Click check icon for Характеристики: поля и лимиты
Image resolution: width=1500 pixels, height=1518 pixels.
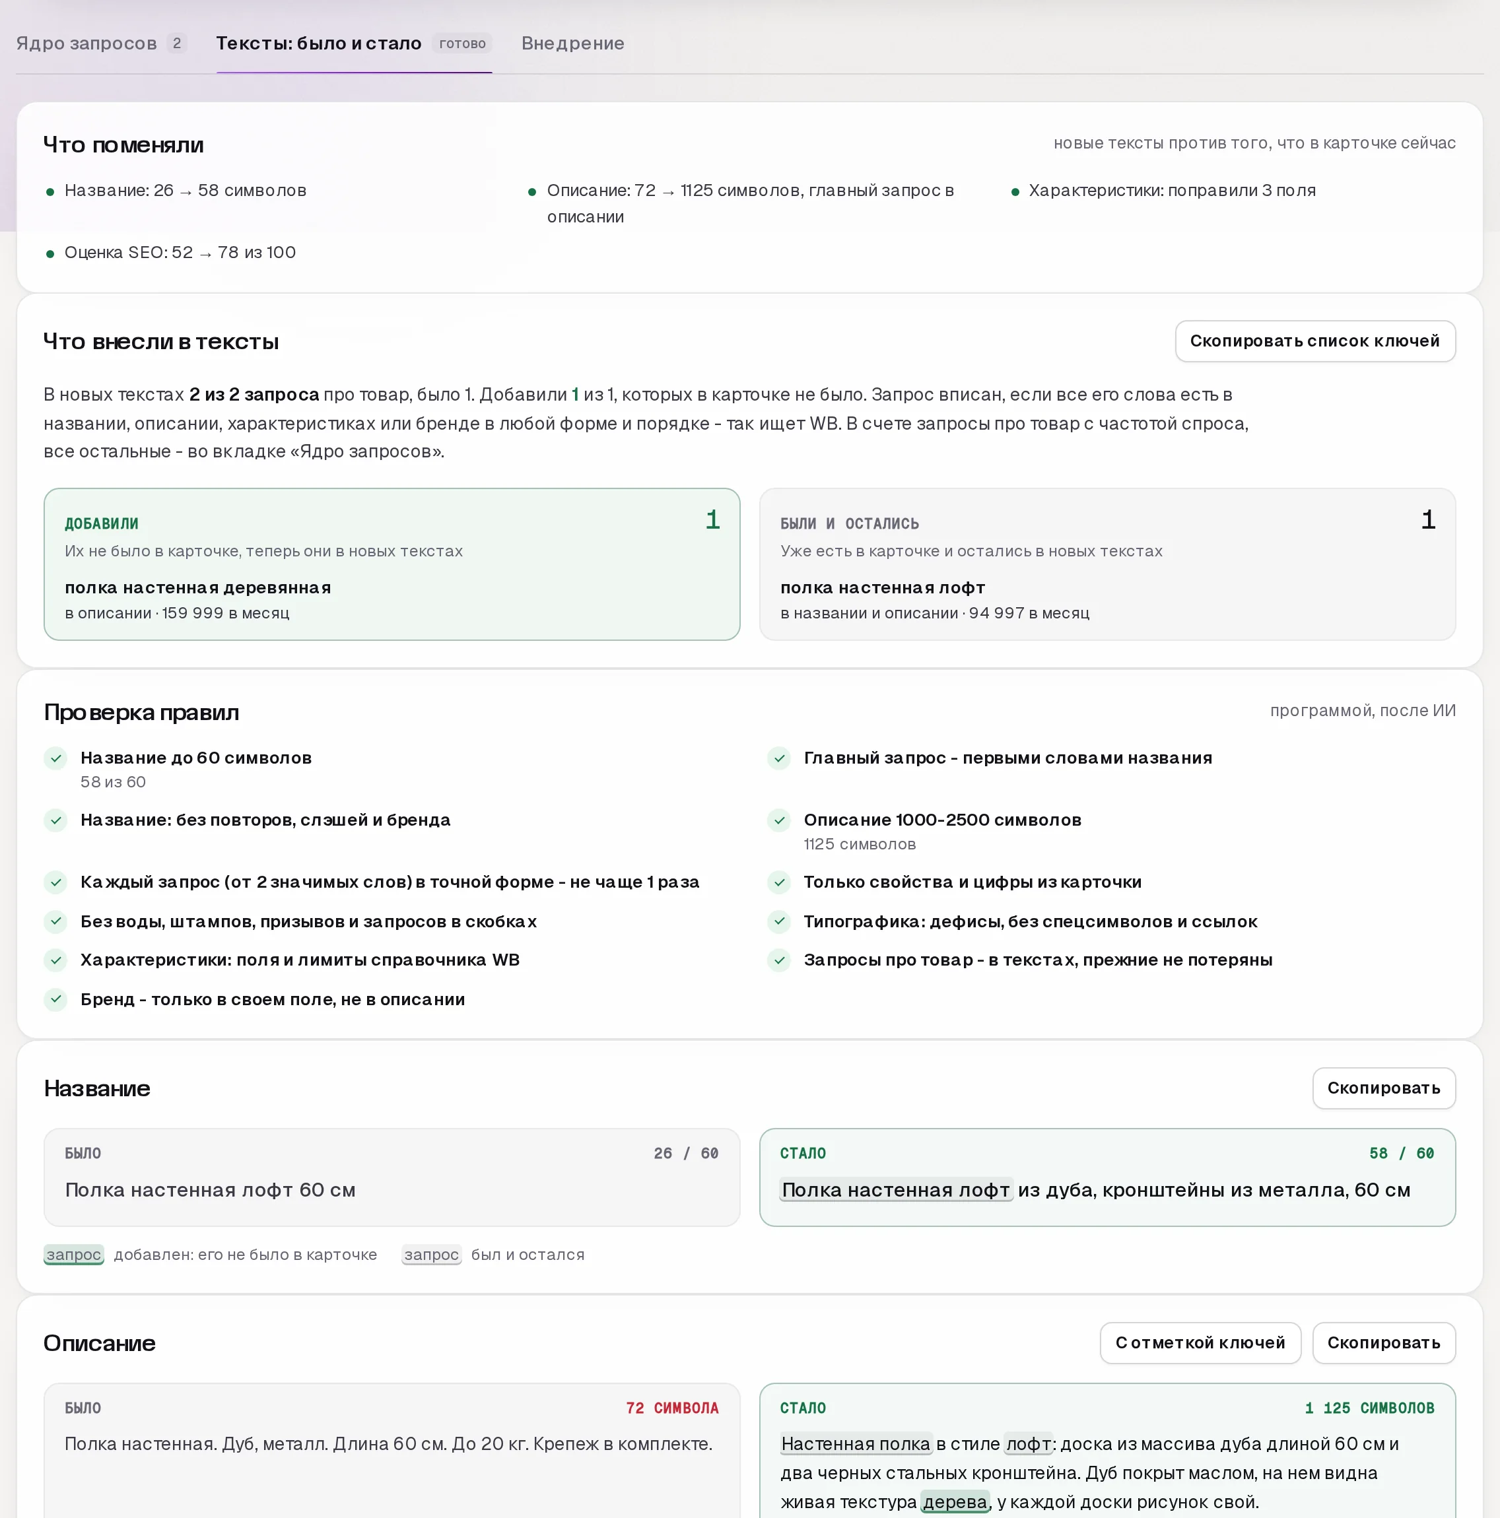tap(56, 960)
